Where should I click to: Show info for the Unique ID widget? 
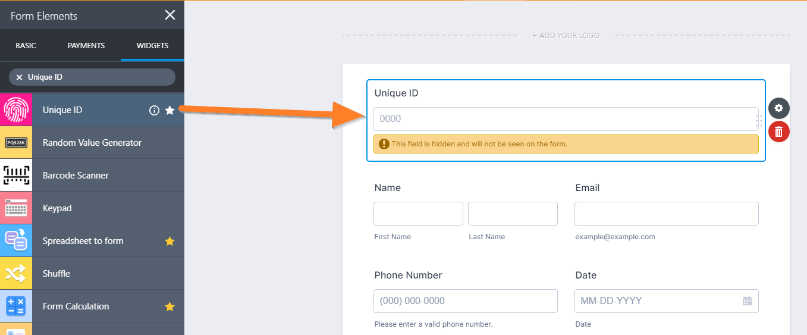(154, 110)
